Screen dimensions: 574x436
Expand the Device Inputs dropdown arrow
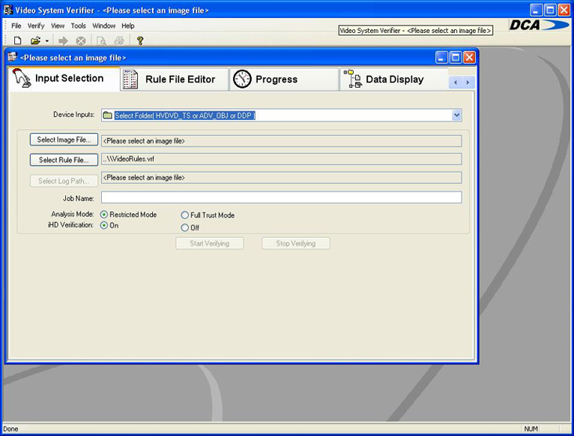[456, 115]
